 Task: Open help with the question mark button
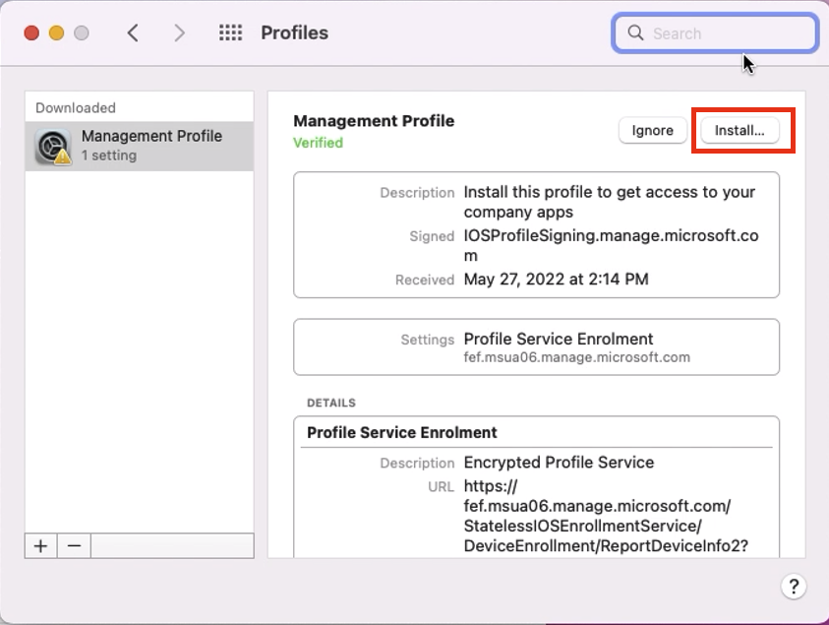click(x=795, y=587)
